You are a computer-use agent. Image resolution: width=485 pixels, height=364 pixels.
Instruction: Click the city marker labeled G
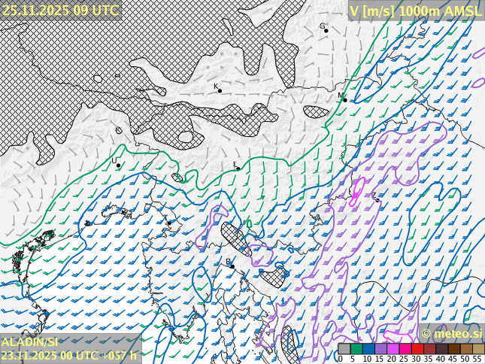pos(326,31)
